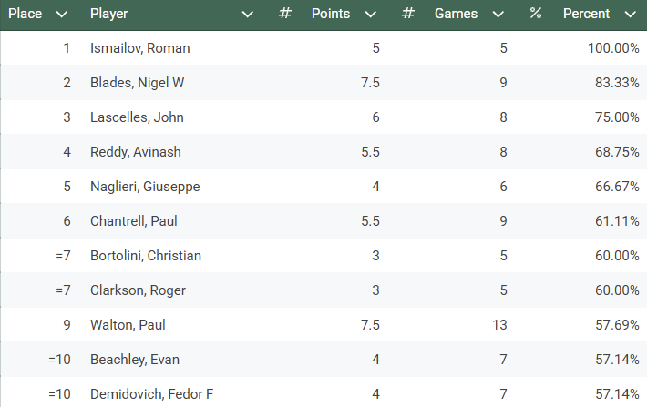
Task: Select the Walton, Paul entry
Action: (128, 325)
